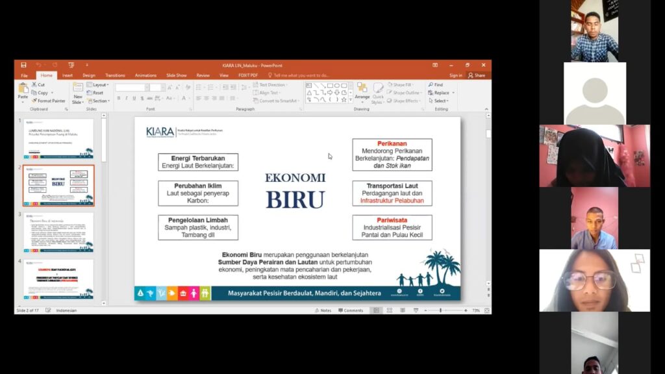The image size is (665, 374).
Task: Click Find in the Editing group
Action: (436, 85)
